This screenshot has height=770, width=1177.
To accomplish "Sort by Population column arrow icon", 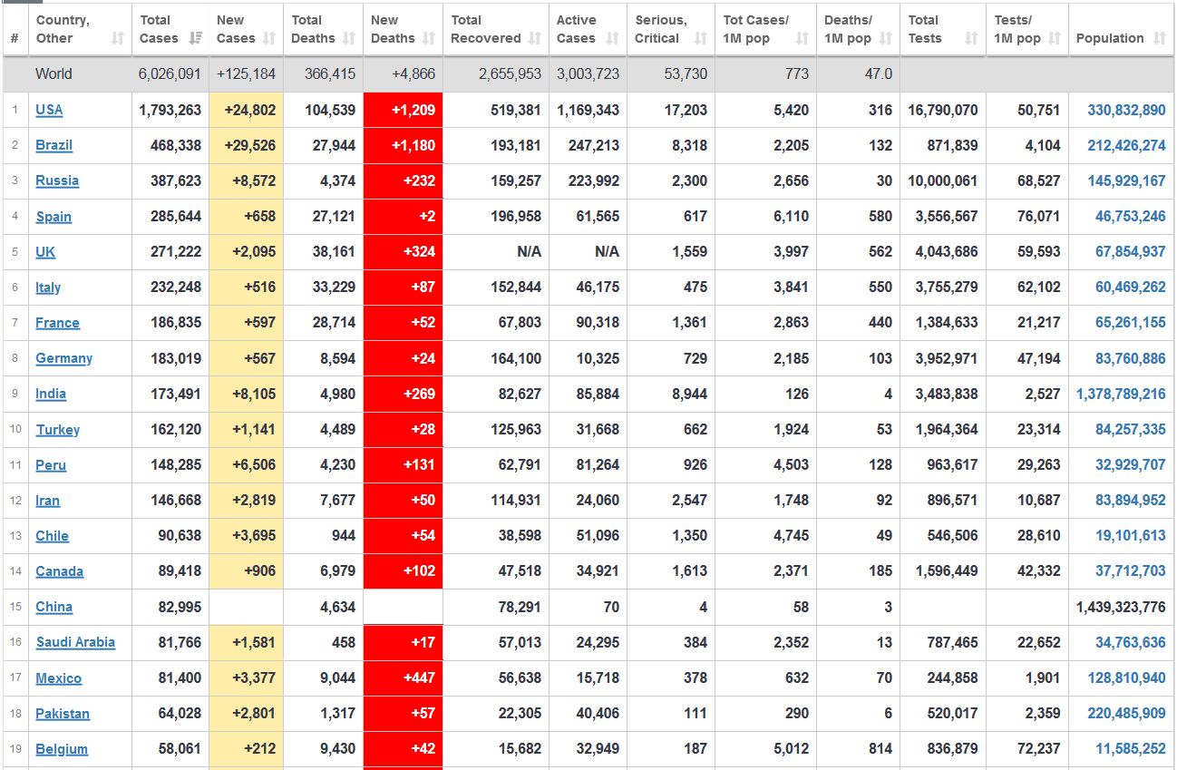I will tap(1160, 38).
